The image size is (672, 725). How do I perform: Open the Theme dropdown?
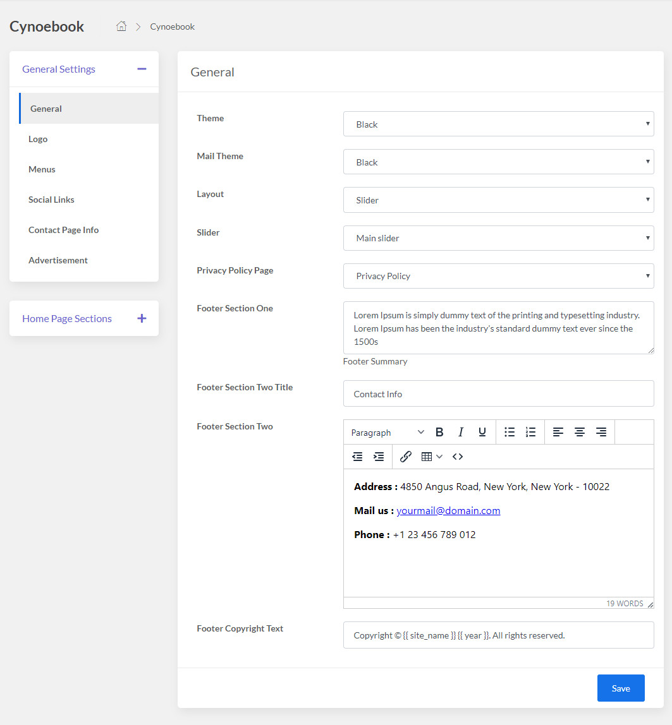[498, 124]
